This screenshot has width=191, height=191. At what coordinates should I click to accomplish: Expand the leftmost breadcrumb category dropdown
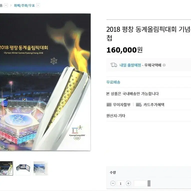click(6, 5)
